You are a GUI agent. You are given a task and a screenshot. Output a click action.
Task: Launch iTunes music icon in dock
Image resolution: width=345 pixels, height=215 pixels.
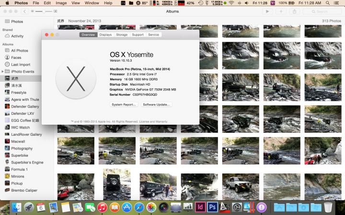coord(102,207)
